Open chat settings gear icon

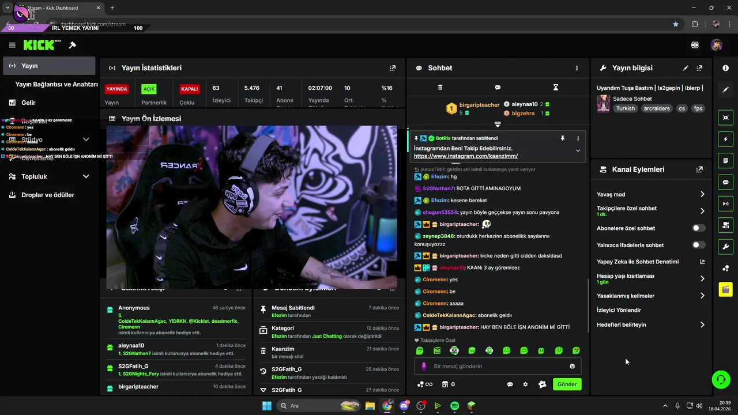[x=525, y=384]
